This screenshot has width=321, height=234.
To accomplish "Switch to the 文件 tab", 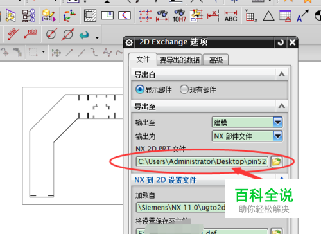I will click(143, 59).
